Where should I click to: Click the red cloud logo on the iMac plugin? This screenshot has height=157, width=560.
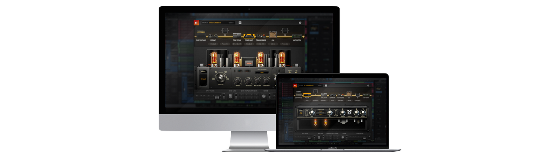[x=196, y=23]
